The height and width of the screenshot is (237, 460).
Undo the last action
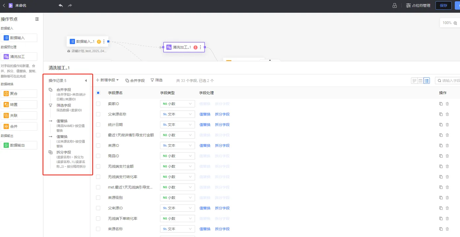[x=60, y=6]
